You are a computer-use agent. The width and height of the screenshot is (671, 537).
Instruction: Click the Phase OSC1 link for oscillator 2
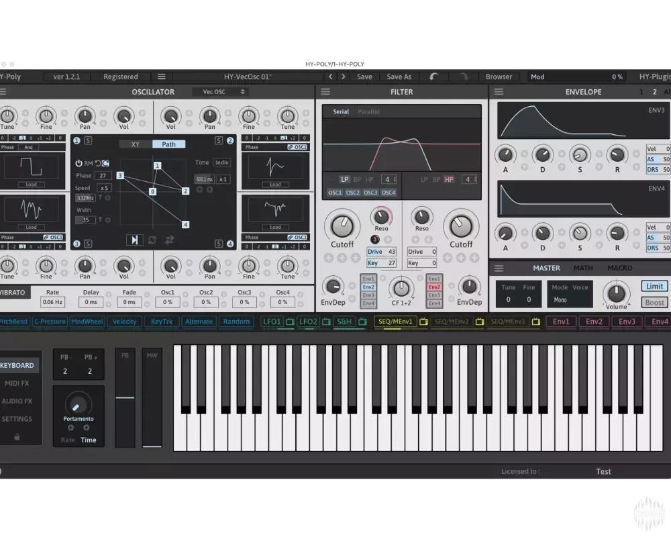coord(297,147)
